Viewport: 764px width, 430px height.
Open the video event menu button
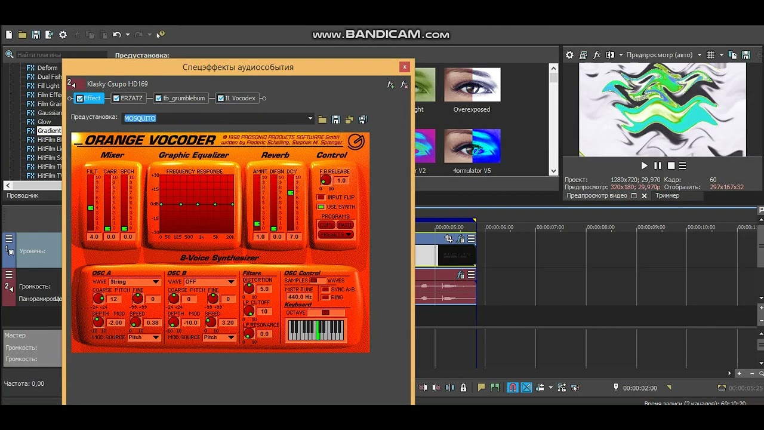click(472, 239)
